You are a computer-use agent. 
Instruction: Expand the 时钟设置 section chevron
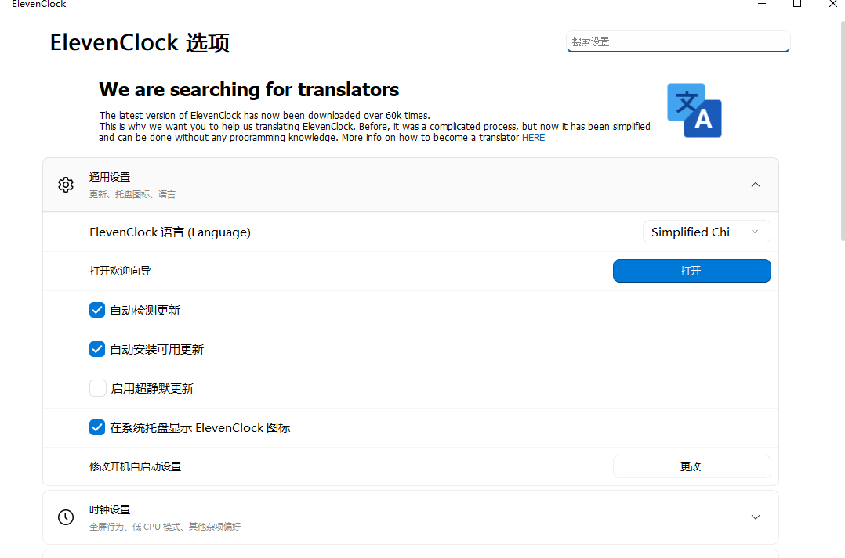click(756, 517)
